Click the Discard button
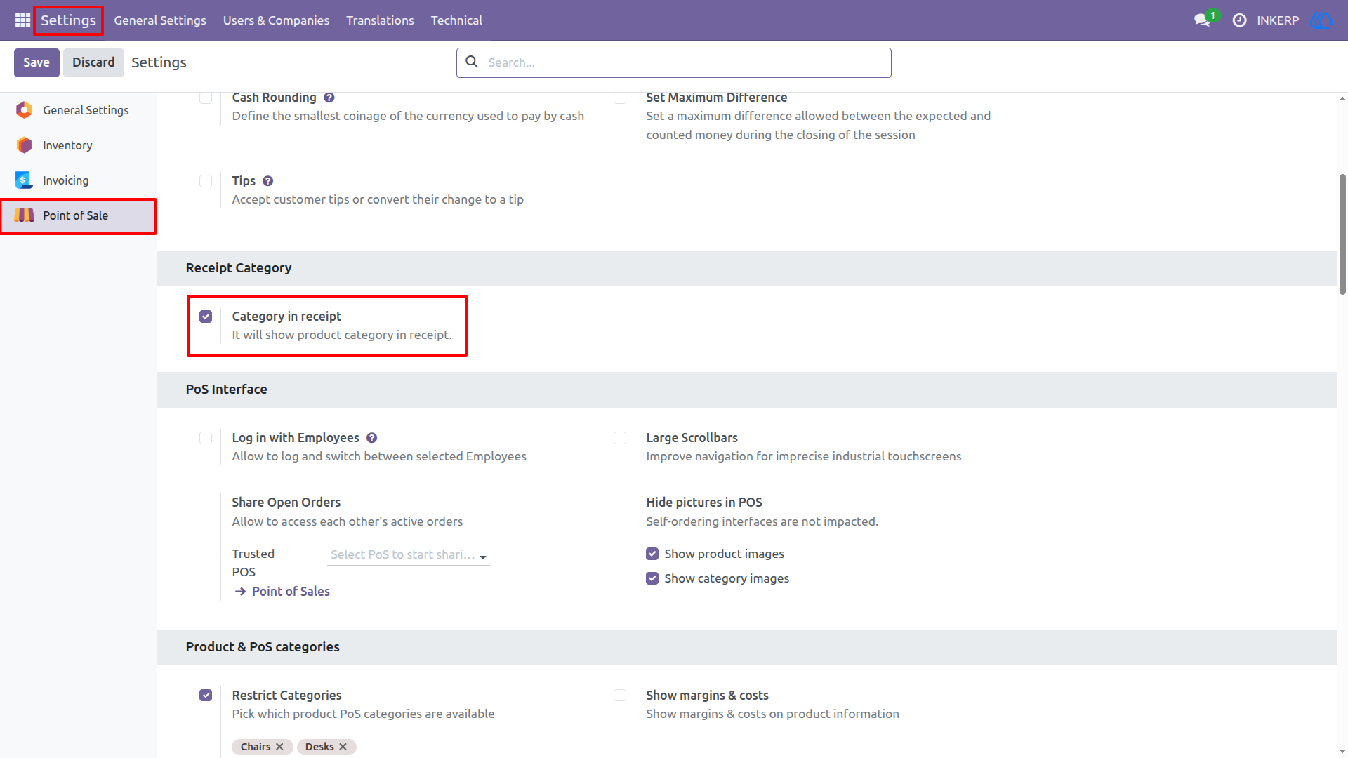The height and width of the screenshot is (758, 1348). click(x=93, y=62)
